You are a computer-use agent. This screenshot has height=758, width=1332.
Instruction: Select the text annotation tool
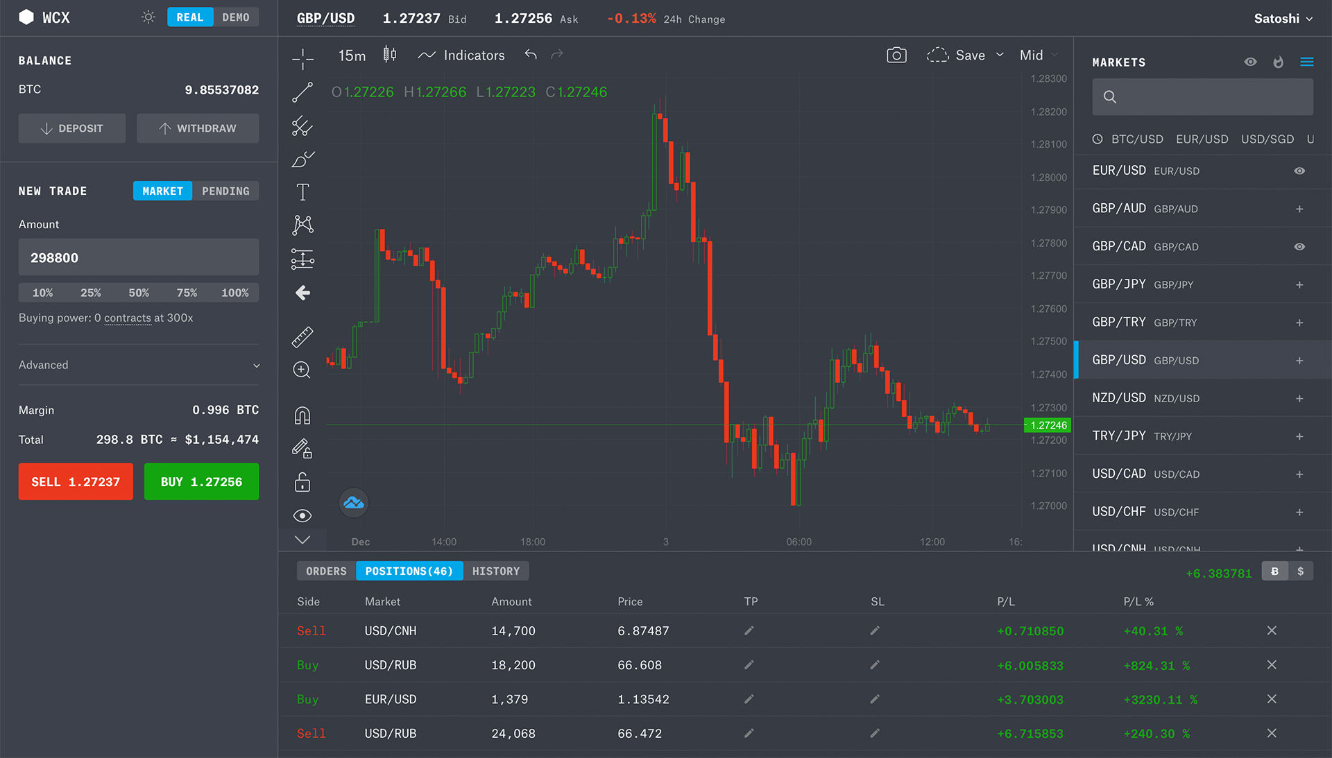[302, 191]
